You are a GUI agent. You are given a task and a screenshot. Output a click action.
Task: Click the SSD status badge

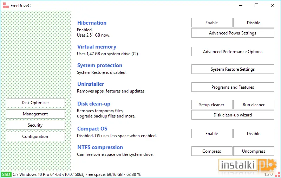6,174
